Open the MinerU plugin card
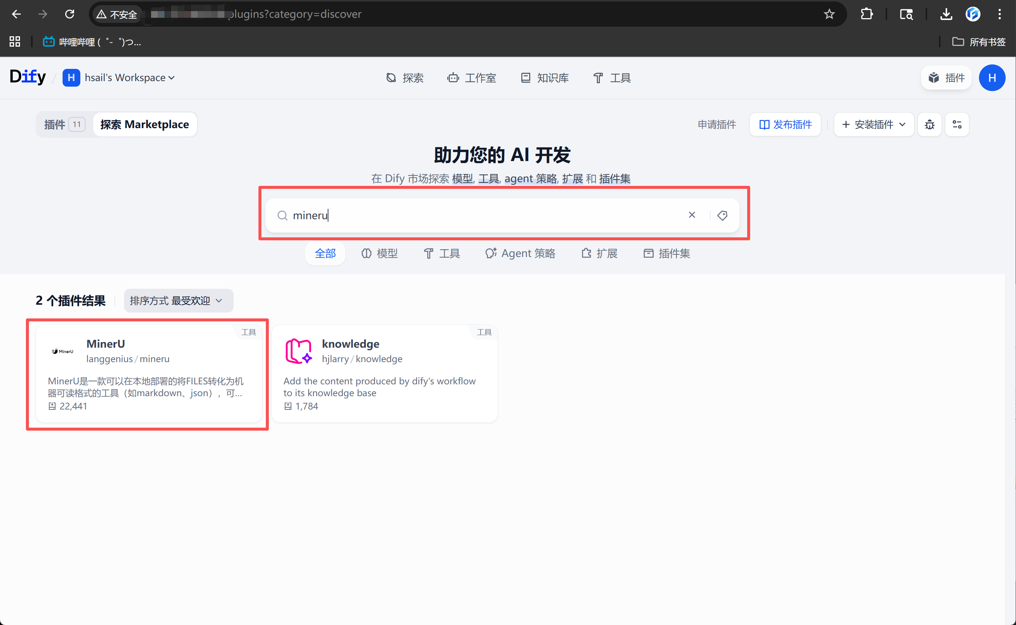The width and height of the screenshot is (1016, 625). 149,374
